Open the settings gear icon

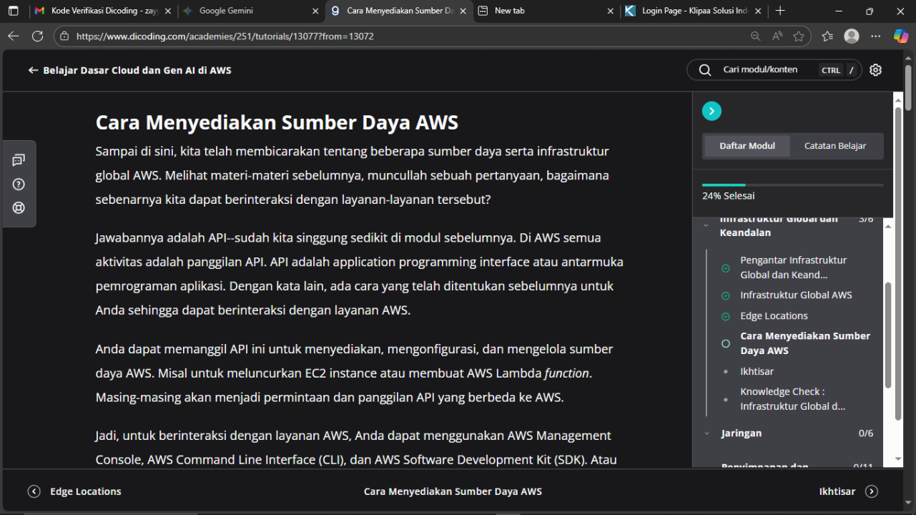click(x=875, y=70)
